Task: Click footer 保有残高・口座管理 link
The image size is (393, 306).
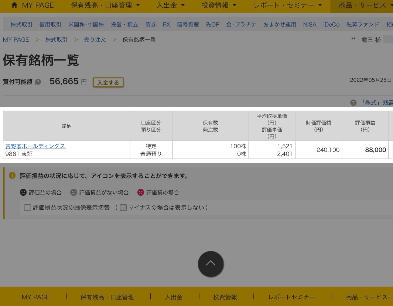Action: point(107,297)
